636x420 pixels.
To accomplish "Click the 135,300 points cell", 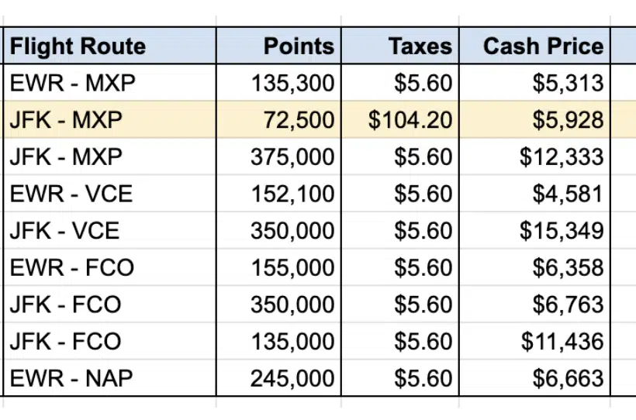I will click(292, 83).
